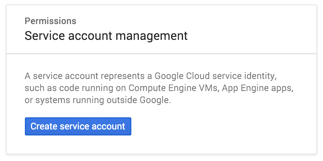
Task: Click the words 'Google Cloud' in the description
Action: (182, 76)
